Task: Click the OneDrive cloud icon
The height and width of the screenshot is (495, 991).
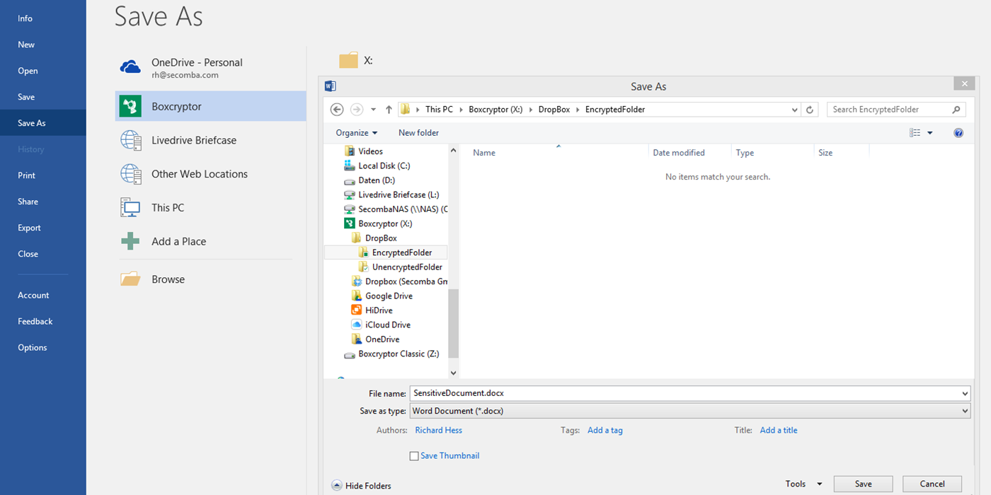Action: (130, 67)
